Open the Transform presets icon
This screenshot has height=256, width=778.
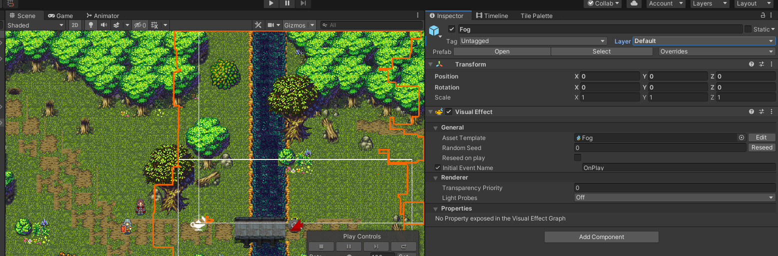[762, 64]
